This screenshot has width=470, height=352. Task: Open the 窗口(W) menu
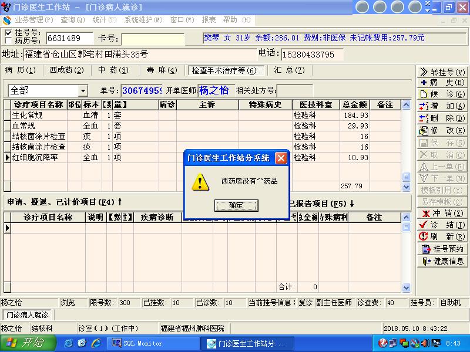[182, 20]
